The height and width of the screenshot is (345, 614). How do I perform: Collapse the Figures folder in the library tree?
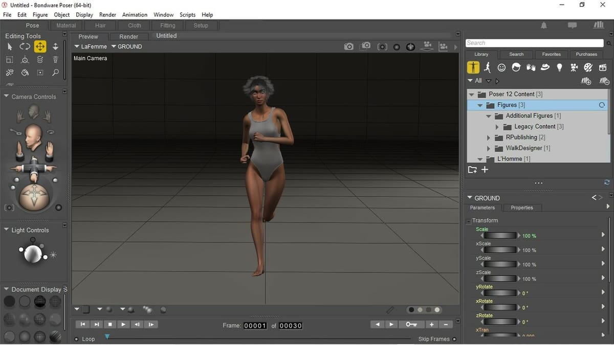click(x=480, y=105)
